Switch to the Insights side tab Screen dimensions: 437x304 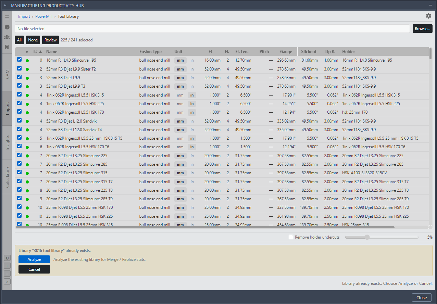click(7, 142)
